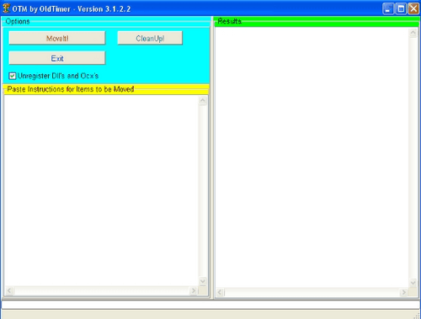The image size is (421, 319).
Task: Click right arrow of Results horizontal scrollbar
Action: click(x=403, y=292)
